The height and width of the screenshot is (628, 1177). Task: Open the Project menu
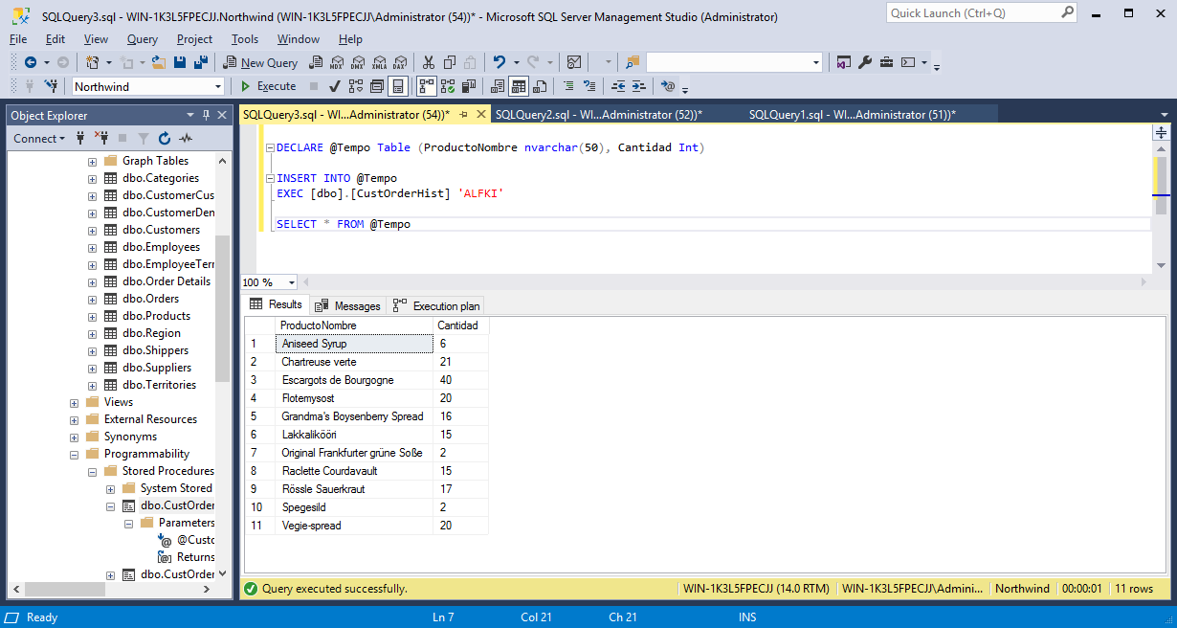[194, 39]
